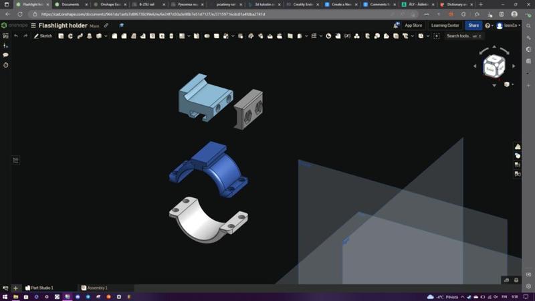Select the Thicken tool
535x301 pixels.
click(99, 36)
